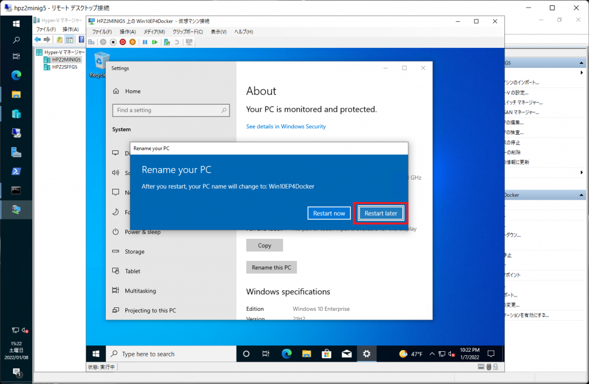The width and height of the screenshot is (589, 384).
Task: Open ファイル(F) menu in VM connection window
Action: 102,32
